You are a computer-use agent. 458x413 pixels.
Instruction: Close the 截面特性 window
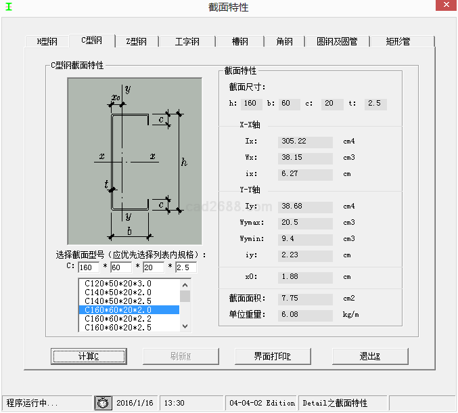coord(443,7)
